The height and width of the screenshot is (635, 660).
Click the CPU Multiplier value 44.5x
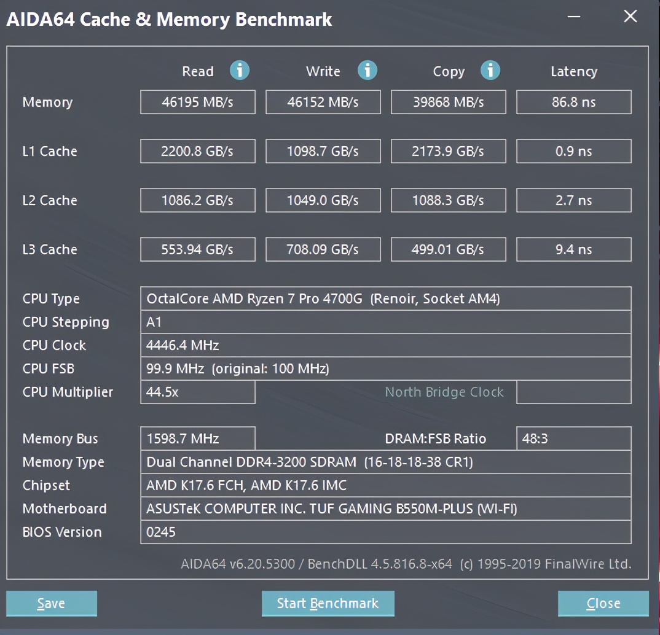click(198, 392)
